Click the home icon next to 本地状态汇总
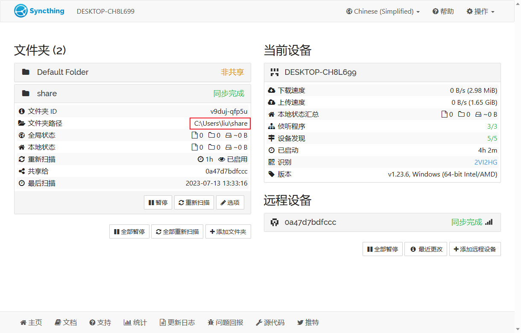 (x=272, y=115)
